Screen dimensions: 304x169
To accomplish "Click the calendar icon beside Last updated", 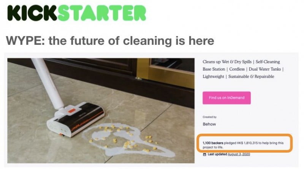I will [204, 154].
